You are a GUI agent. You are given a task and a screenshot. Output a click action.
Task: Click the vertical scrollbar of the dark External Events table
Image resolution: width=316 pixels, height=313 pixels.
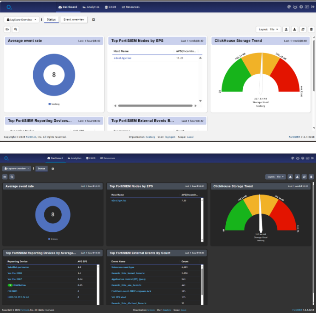tap(202, 282)
